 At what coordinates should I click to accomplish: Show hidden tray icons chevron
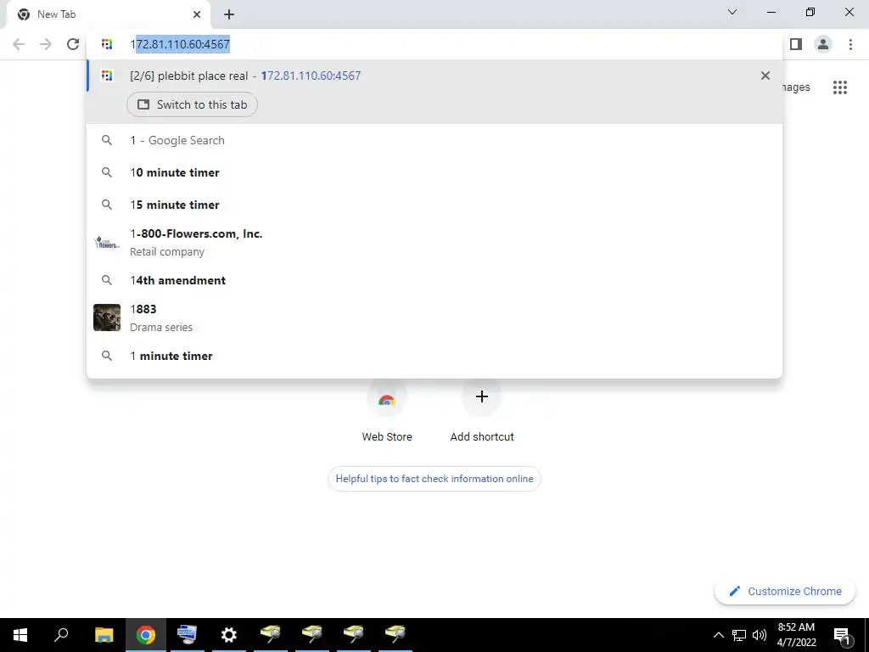pos(718,635)
